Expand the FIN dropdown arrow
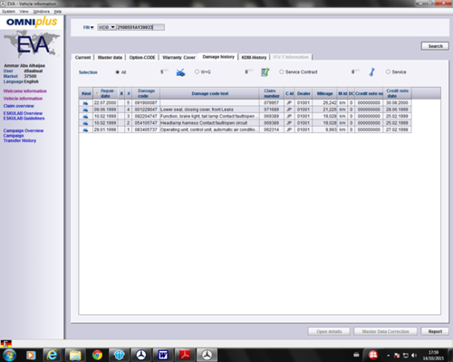The height and width of the screenshot is (362, 453). click(92, 27)
